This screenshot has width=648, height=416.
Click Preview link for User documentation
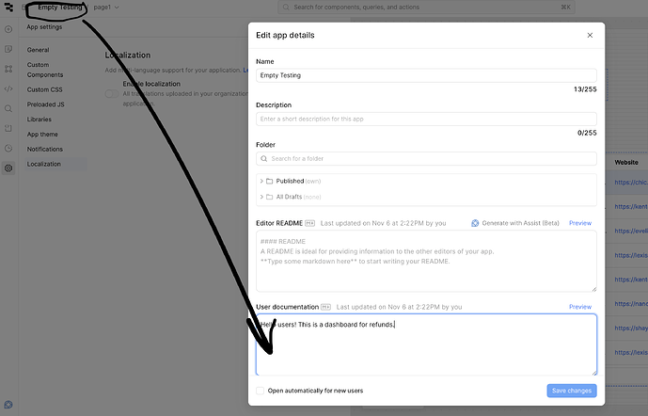coord(580,307)
